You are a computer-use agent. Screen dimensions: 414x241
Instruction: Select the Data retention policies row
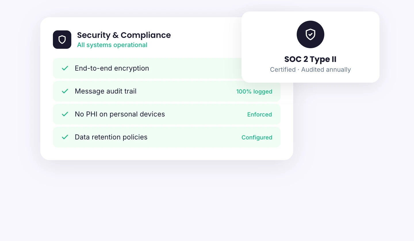coord(167,137)
